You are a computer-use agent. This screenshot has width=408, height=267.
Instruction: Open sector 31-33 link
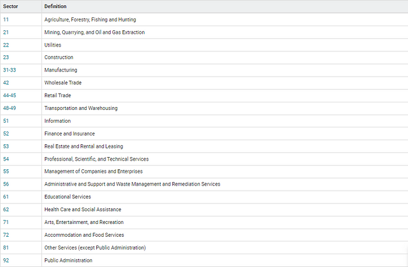click(9, 70)
